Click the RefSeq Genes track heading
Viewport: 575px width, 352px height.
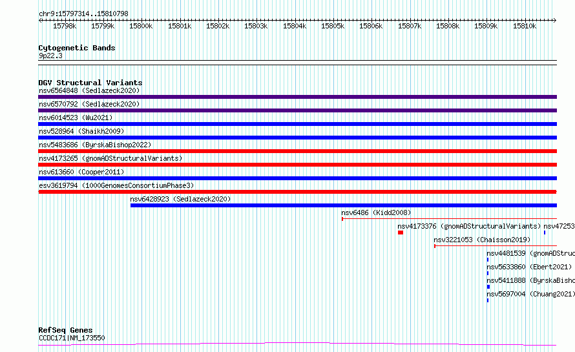65,330
